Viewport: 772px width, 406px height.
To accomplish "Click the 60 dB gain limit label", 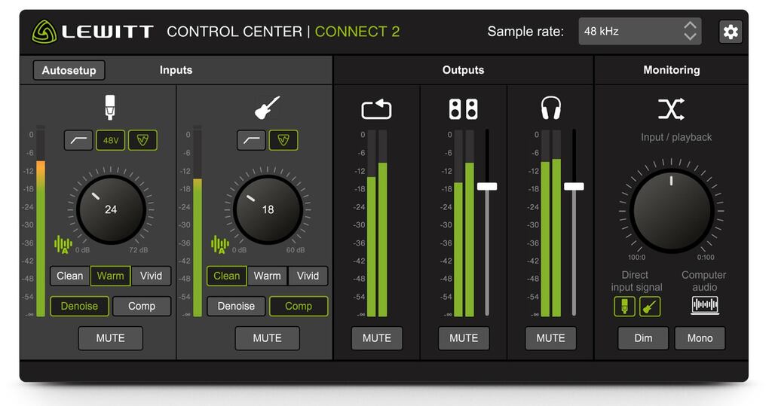I will (296, 250).
